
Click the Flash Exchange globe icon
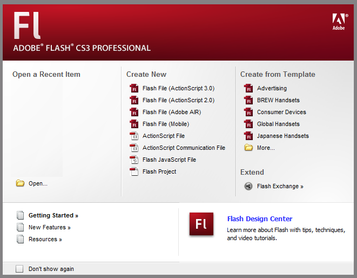point(248,186)
